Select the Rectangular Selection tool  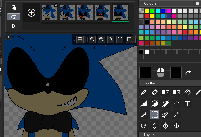155,115
